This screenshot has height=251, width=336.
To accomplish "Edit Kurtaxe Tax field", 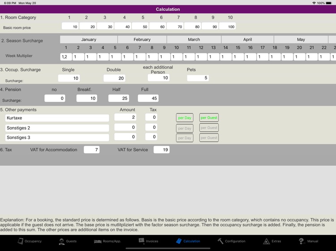I will pos(151,117).
